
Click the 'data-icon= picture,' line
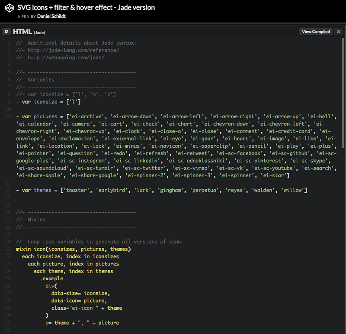(x=79, y=301)
